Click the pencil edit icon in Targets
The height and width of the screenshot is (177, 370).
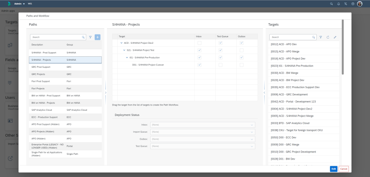point(335,37)
